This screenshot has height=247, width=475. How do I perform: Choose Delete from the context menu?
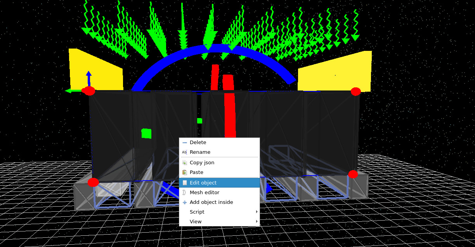[198, 142]
